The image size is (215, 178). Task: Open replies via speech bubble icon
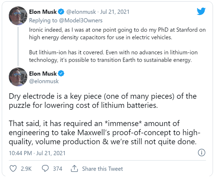46,169
